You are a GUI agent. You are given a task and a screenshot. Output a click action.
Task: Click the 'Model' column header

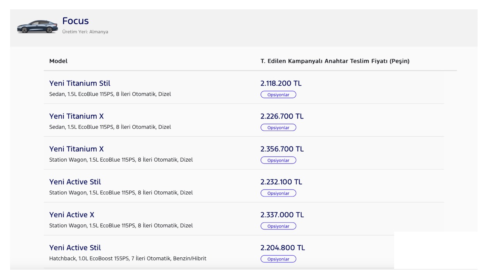(58, 61)
